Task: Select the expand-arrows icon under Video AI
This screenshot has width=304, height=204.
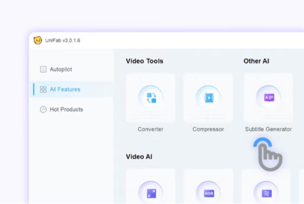Action: coord(151,193)
